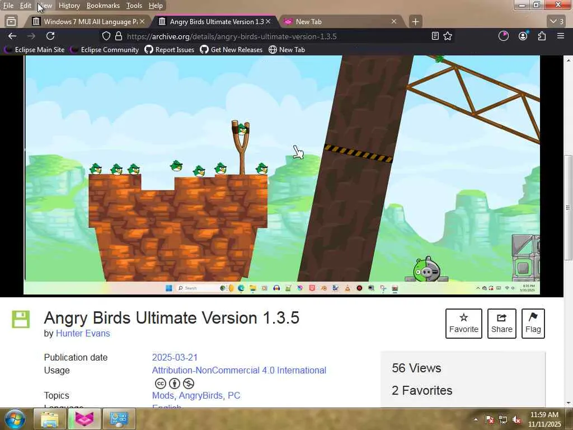Close the Windows 7 MUI tab
This screenshot has width=573, height=430.
tap(142, 22)
